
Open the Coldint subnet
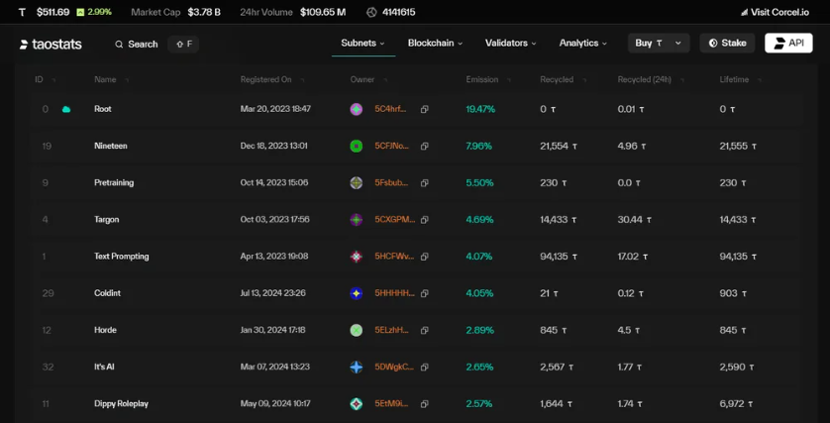(x=107, y=293)
